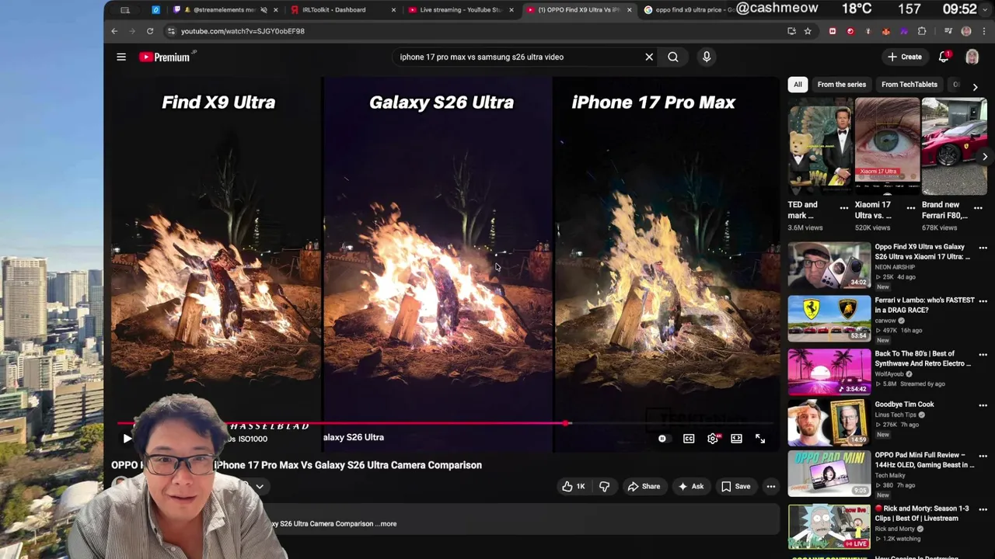This screenshot has width=995, height=559.
Task: Open options for OPPO Pad Mini video
Action: coord(983,456)
